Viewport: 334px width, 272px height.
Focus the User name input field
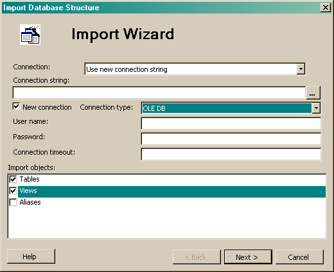[x=231, y=123]
